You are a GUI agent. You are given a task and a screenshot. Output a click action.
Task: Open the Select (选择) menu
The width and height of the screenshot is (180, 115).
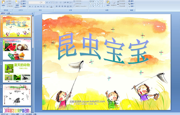point(132,6)
